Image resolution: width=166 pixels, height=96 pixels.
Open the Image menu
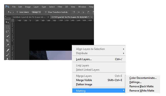(x=28, y=7)
